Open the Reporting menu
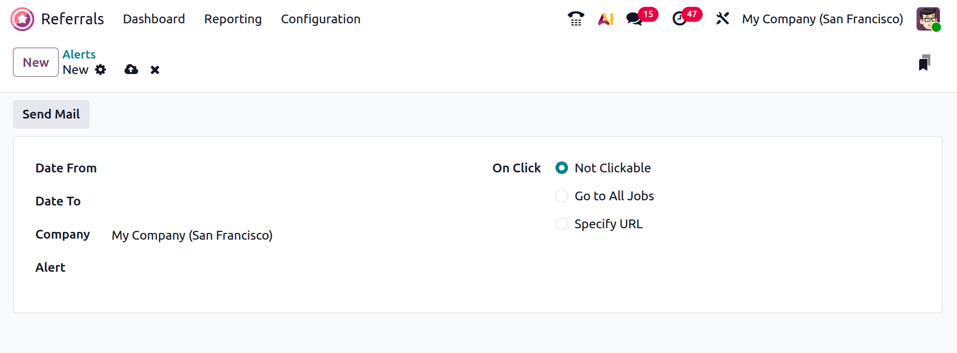This screenshot has height=353, width=957. [233, 19]
